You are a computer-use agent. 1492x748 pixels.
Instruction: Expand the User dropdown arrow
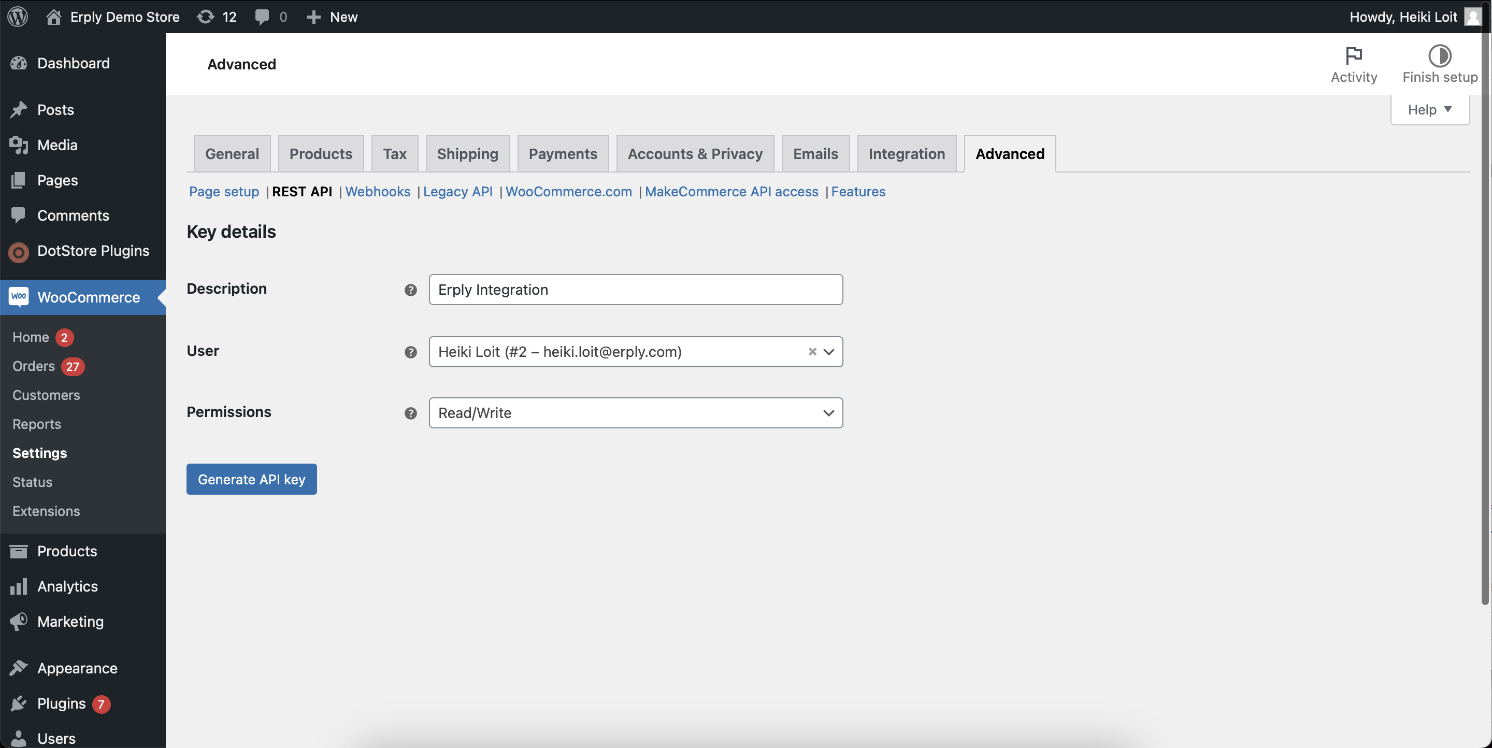click(x=829, y=351)
